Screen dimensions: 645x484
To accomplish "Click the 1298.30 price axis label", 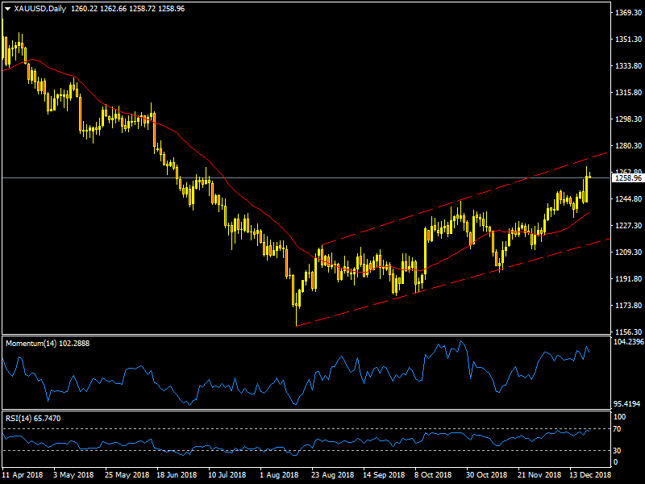I will pos(626,119).
